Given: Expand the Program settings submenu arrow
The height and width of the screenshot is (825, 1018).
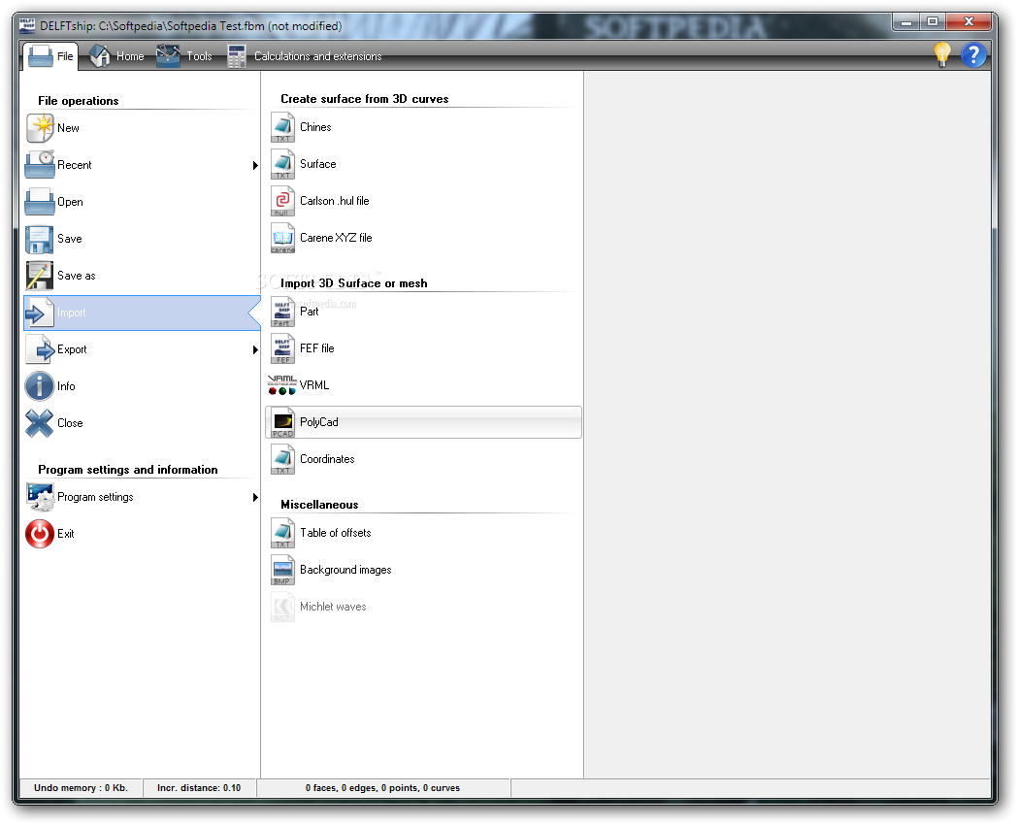Looking at the screenshot, I should click(x=255, y=497).
